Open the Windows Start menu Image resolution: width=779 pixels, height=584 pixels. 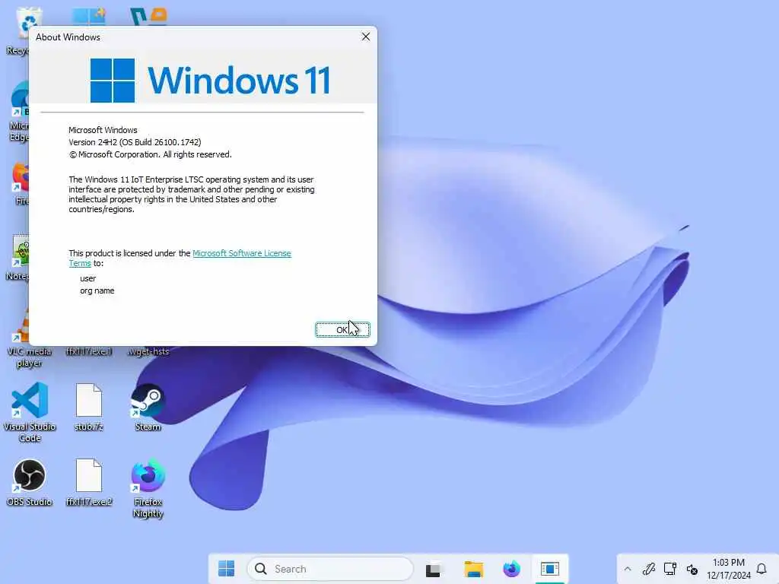click(227, 569)
